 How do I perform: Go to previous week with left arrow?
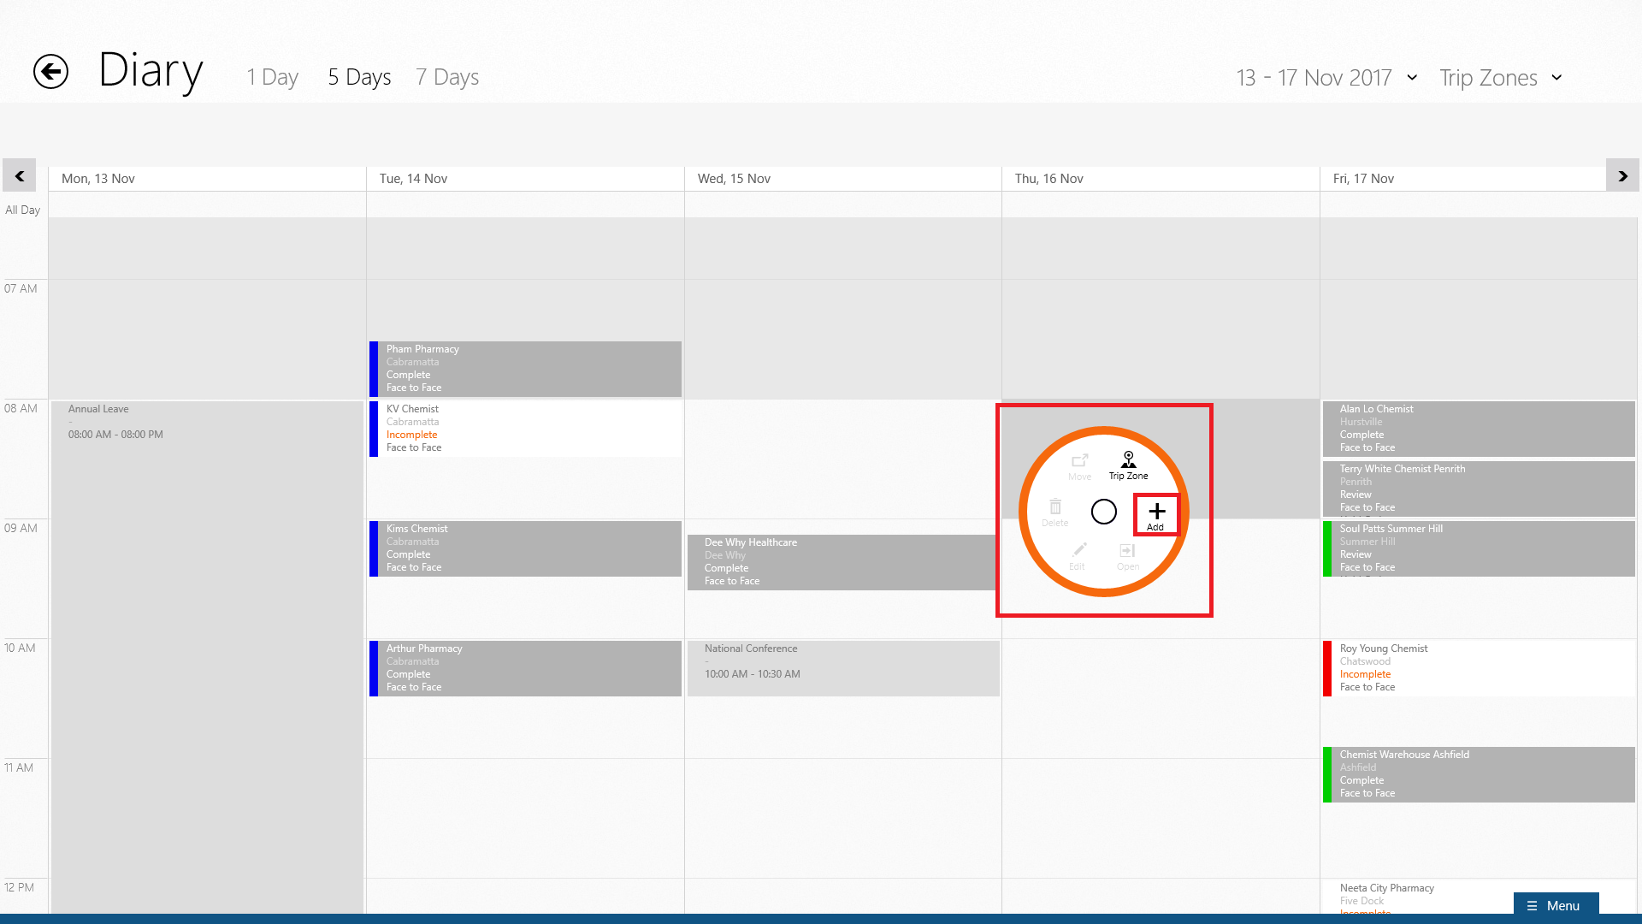click(x=19, y=176)
